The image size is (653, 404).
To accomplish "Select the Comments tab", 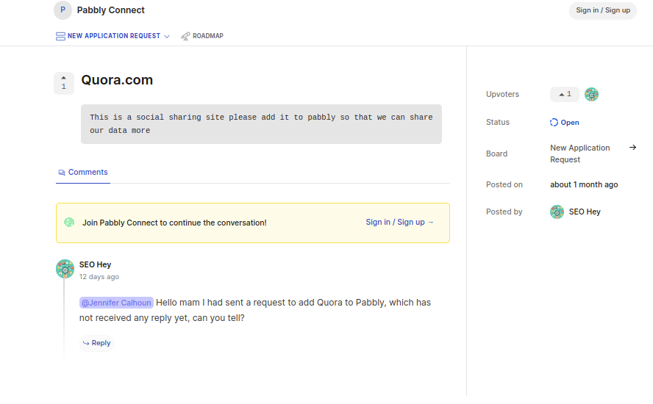I will (x=83, y=173).
